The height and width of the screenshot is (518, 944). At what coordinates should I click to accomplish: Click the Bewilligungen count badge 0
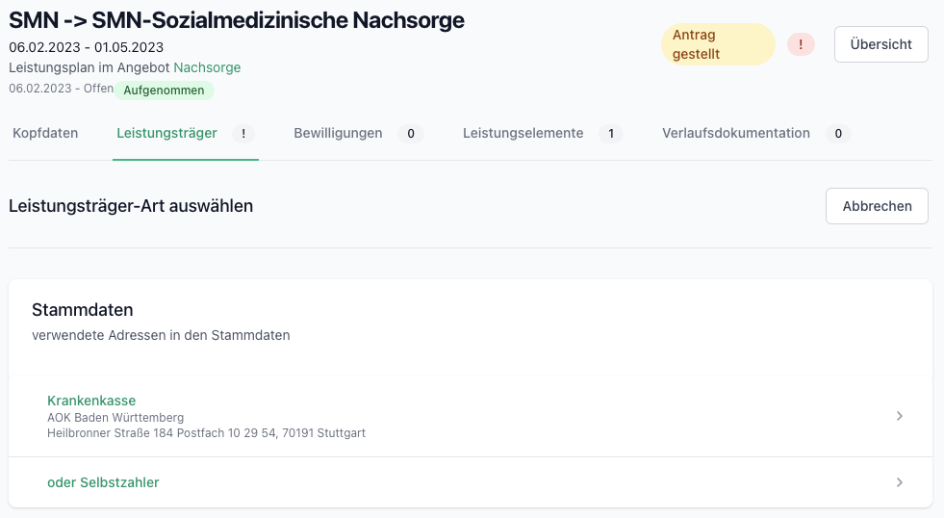[x=411, y=134]
